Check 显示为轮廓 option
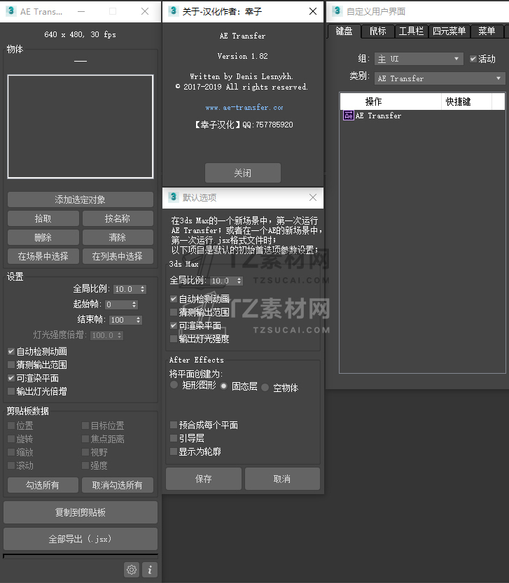The width and height of the screenshot is (509, 583). [174, 451]
